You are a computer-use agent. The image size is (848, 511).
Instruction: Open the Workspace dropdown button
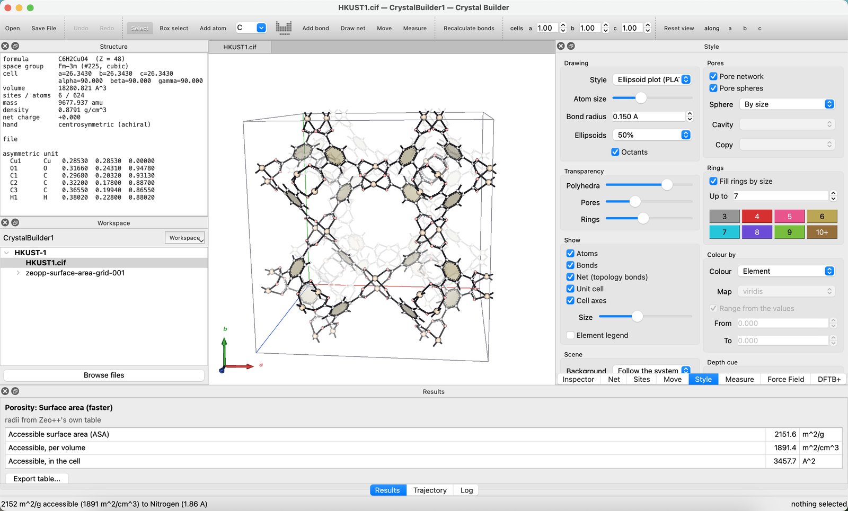click(184, 238)
